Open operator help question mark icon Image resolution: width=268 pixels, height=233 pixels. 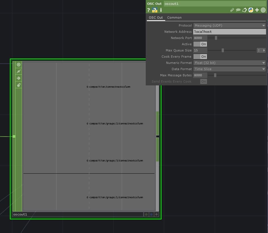point(149,10)
